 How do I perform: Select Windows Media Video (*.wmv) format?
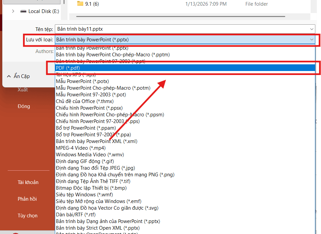pyautogui.click(x=185, y=155)
